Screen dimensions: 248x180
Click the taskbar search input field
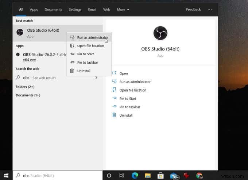58,175
